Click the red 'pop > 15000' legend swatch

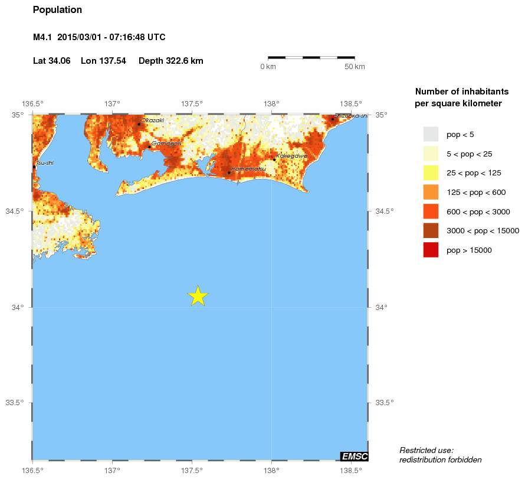(x=431, y=250)
